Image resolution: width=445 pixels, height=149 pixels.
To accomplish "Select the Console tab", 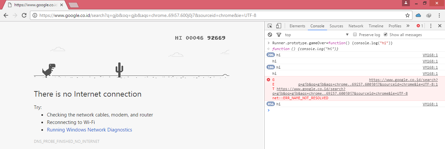I will click(317, 26).
